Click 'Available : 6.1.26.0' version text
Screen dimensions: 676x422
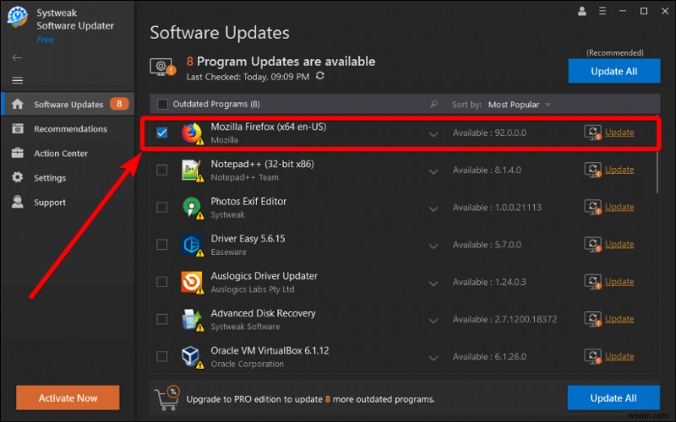(489, 357)
